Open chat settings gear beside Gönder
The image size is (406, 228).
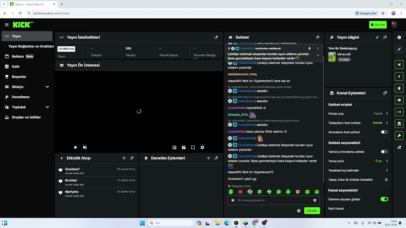point(298,211)
